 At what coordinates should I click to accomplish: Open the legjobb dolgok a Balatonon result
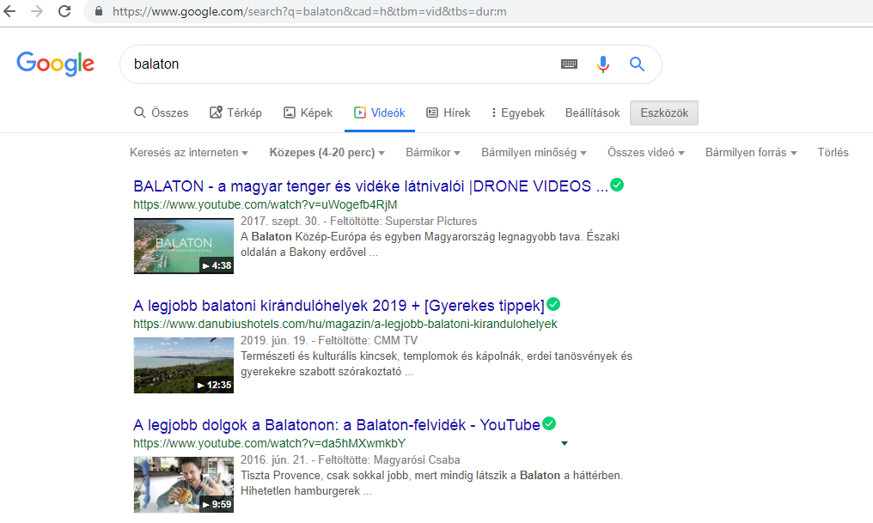pyautogui.click(x=336, y=425)
